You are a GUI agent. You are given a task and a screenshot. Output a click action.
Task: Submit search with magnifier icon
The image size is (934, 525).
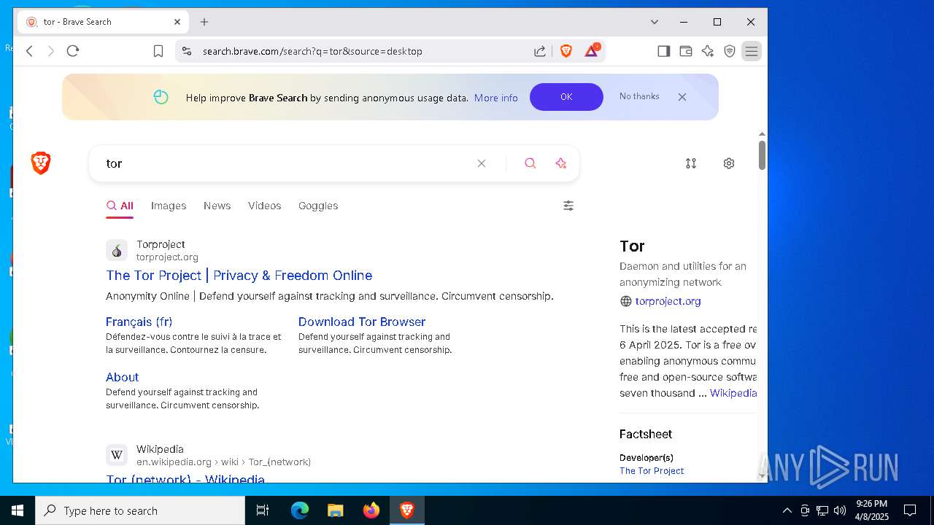(x=530, y=163)
